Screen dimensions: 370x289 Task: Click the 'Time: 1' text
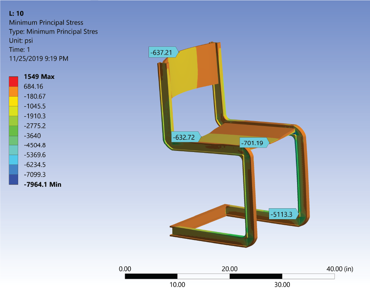[x=20, y=49]
